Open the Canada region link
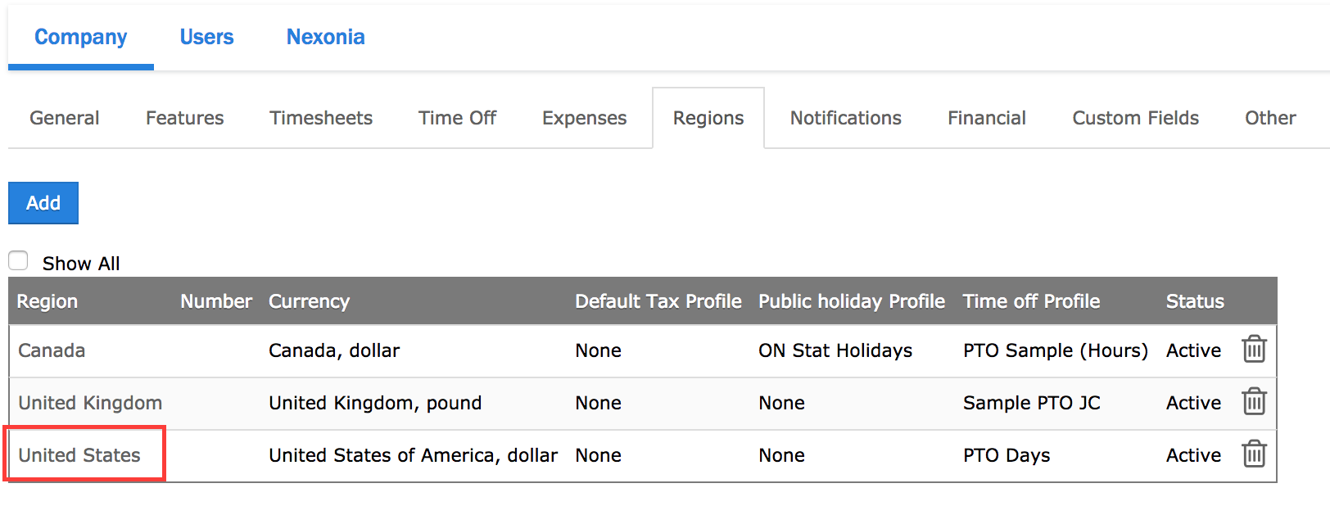This screenshot has width=1330, height=506. point(52,350)
